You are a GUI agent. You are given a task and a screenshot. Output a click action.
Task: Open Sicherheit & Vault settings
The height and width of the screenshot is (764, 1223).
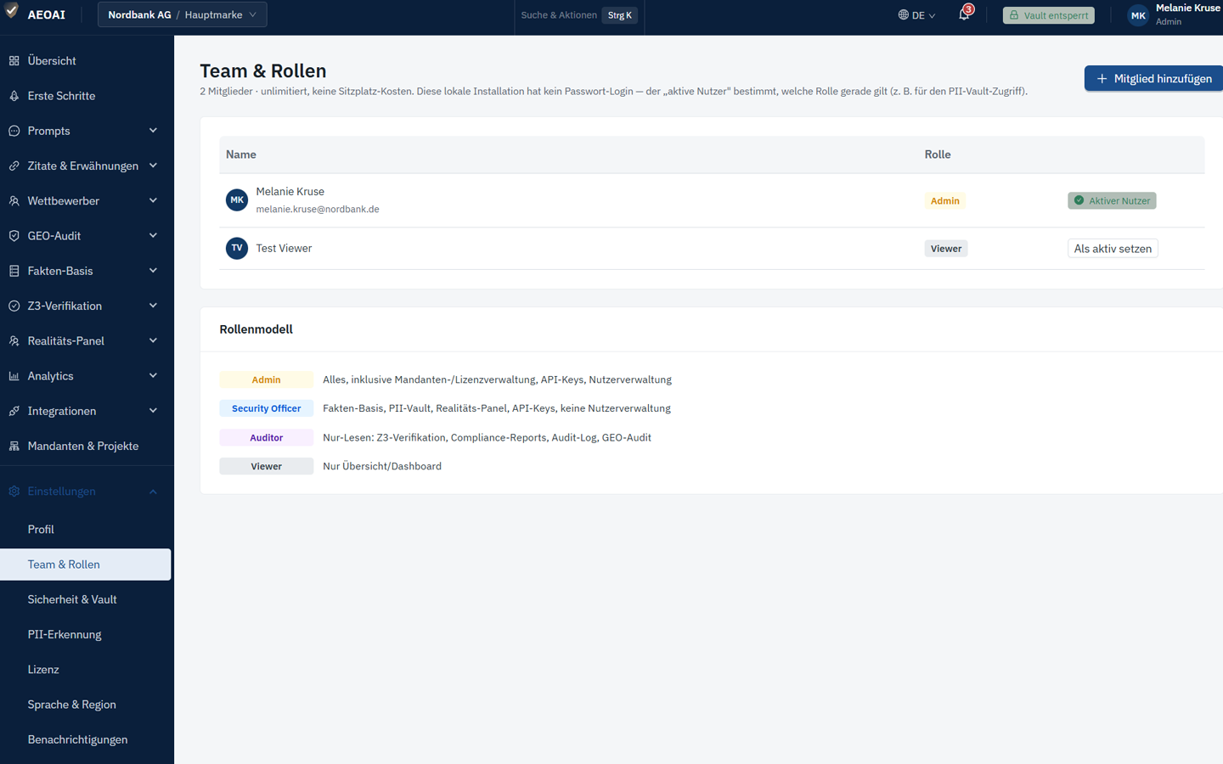pyautogui.click(x=85, y=599)
